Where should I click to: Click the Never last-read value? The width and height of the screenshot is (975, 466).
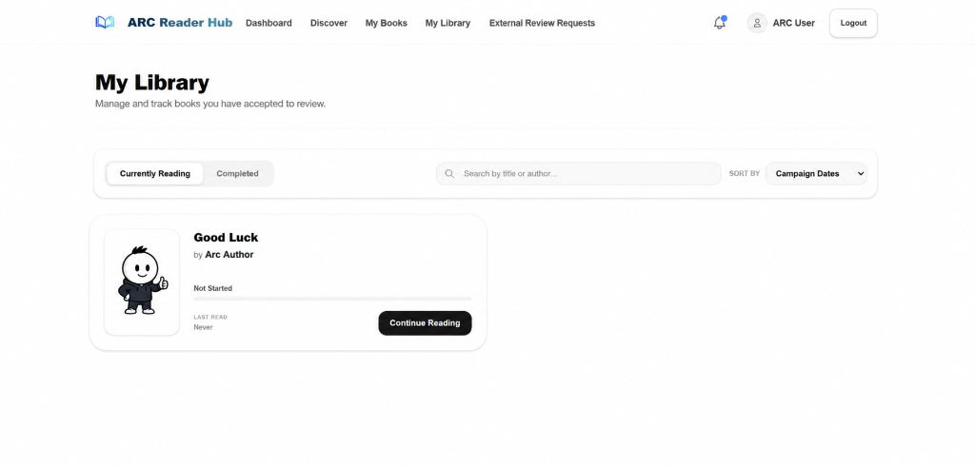(x=203, y=327)
